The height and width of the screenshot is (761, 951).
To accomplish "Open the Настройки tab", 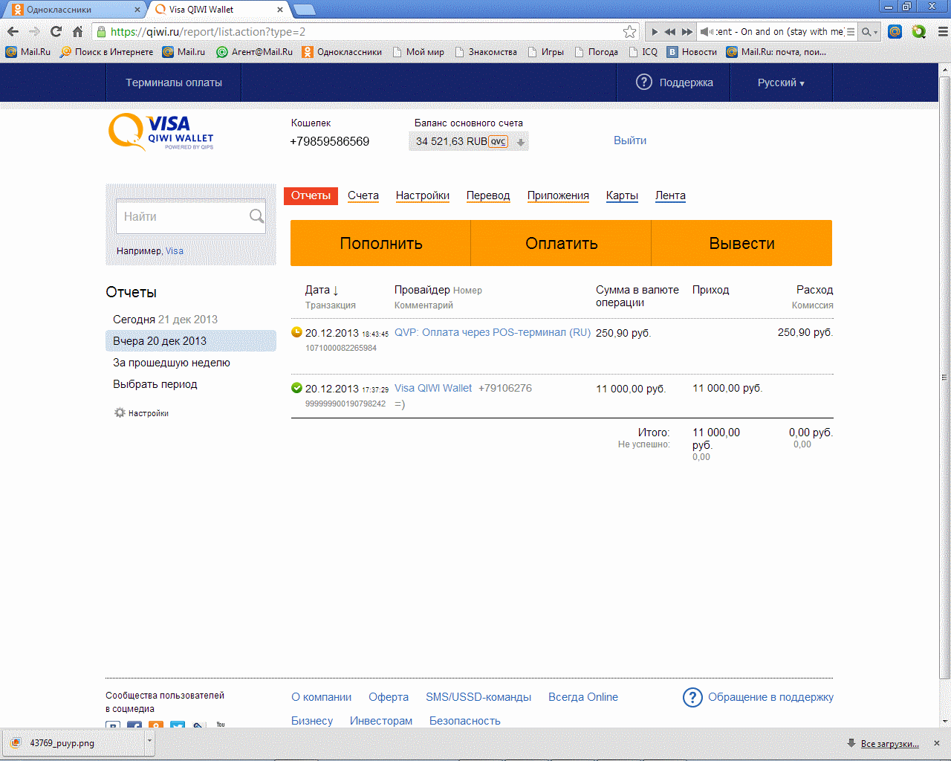I will point(423,195).
